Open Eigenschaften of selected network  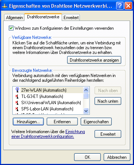pos(96,122)
